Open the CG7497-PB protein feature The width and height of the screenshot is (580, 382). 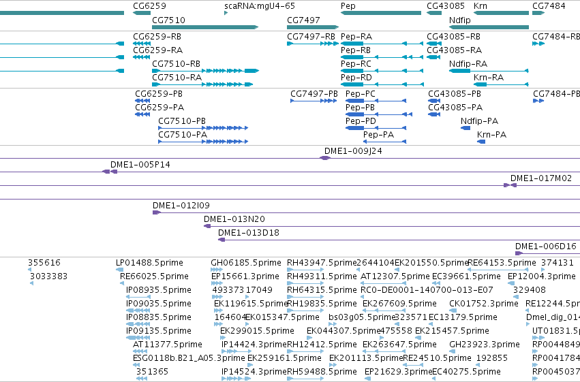point(314,101)
